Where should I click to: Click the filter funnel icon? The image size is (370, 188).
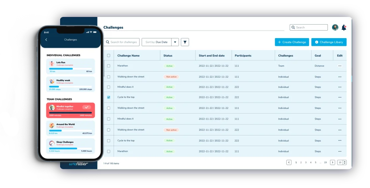pyautogui.click(x=185, y=42)
